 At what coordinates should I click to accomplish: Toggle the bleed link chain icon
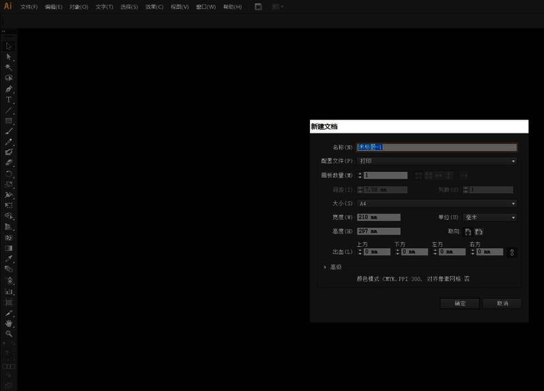(512, 252)
